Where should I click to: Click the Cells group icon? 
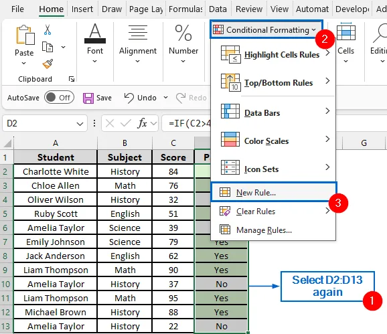pyautogui.click(x=346, y=31)
